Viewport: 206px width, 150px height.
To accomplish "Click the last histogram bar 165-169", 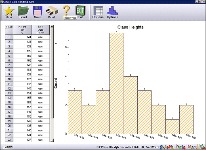I will click(187, 120).
